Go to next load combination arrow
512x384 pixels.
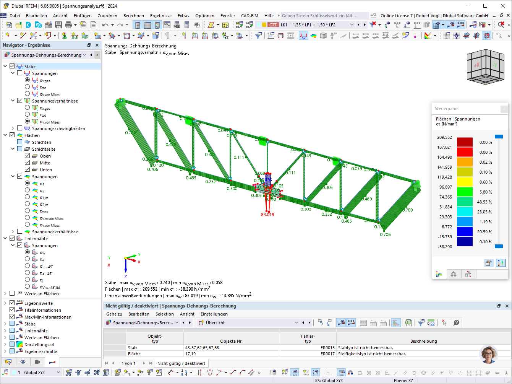tap(365, 25)
